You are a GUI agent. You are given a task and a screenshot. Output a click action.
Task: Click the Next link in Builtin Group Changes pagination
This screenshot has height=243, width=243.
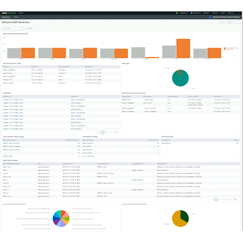pyautogui.click(x=235, y=200)
